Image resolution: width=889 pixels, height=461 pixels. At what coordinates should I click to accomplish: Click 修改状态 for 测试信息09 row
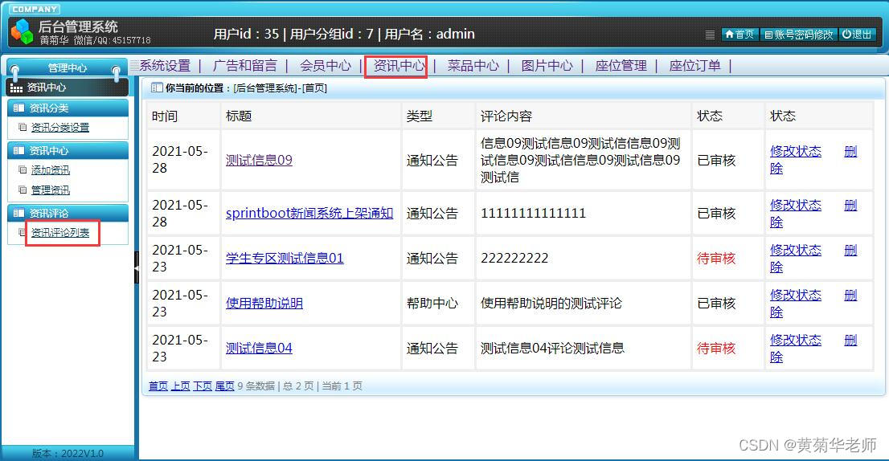point(796,151)
